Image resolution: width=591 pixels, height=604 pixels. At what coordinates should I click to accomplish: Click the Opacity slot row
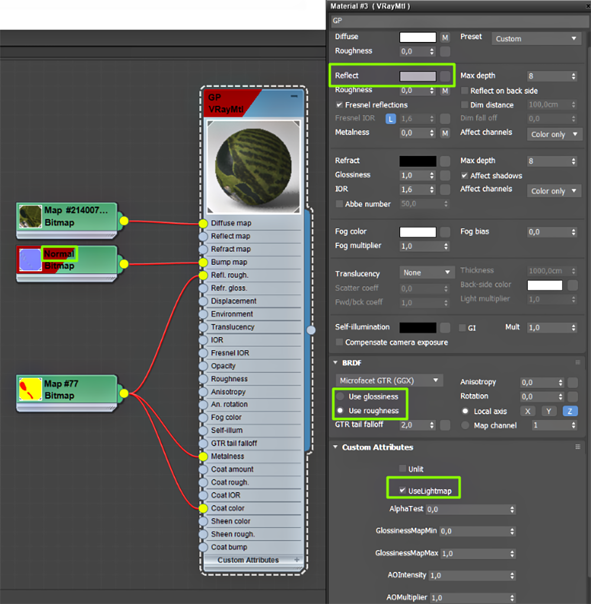253,366
